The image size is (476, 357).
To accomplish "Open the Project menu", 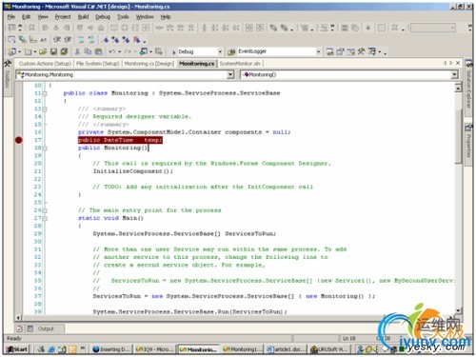I will tap(63, 17).
